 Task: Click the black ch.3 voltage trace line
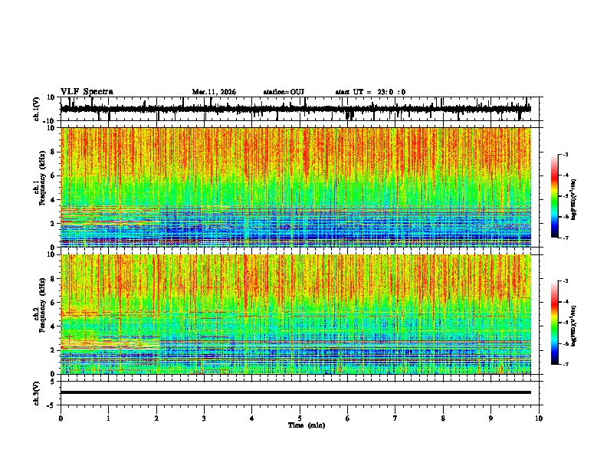tap(296, 392)
